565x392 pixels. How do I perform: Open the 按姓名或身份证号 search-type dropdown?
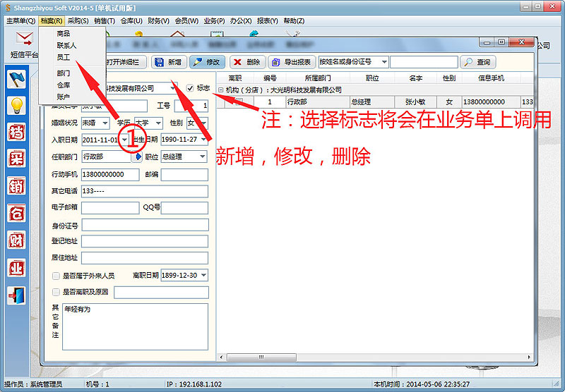384,62
